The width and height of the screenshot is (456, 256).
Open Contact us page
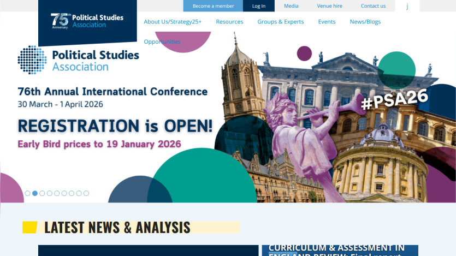click(x=373, y=6)
